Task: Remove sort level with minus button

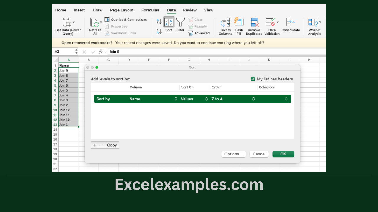Action: 102,145
